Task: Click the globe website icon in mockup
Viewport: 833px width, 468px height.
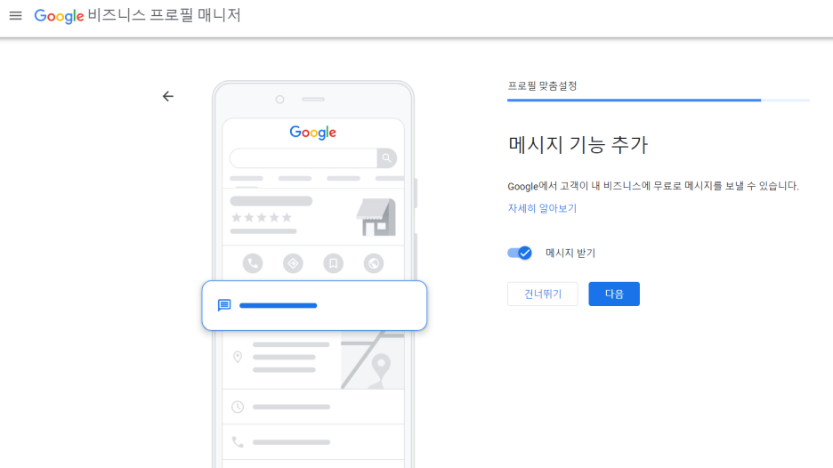Action: pyautogui.click(x=374, y=263)
